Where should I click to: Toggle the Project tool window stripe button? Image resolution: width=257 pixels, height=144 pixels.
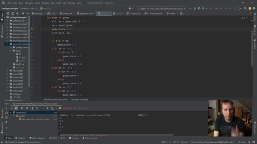[x=2, y=17]
